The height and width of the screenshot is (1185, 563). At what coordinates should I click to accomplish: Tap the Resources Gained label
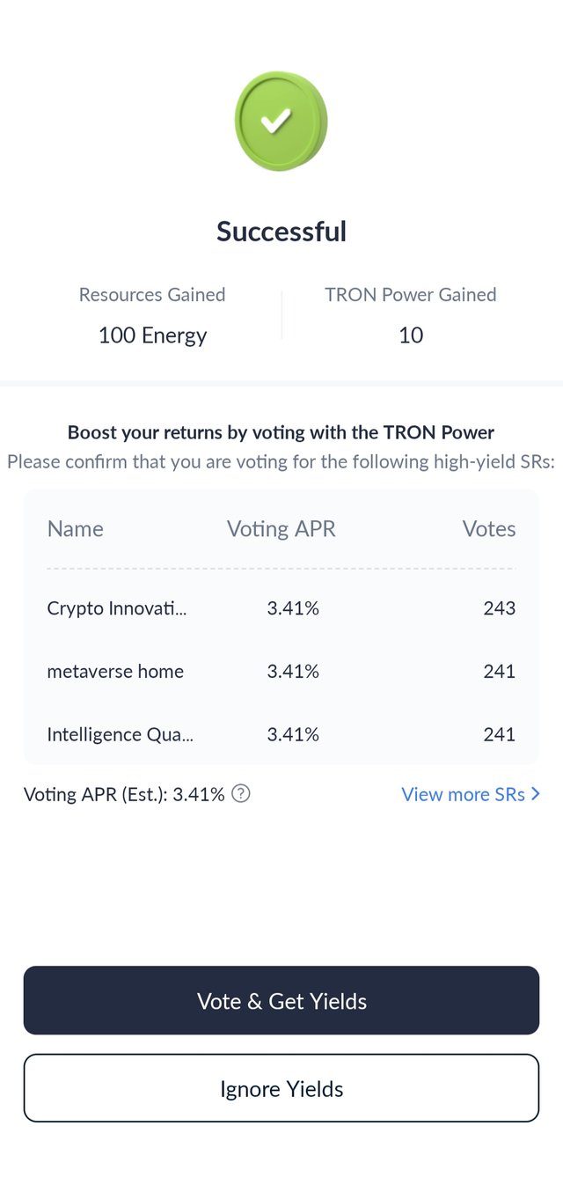152,295
